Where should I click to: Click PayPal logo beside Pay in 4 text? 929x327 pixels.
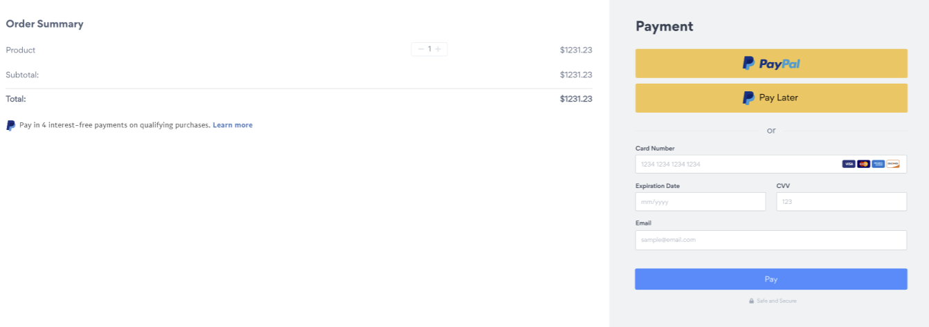pos(10,125)
